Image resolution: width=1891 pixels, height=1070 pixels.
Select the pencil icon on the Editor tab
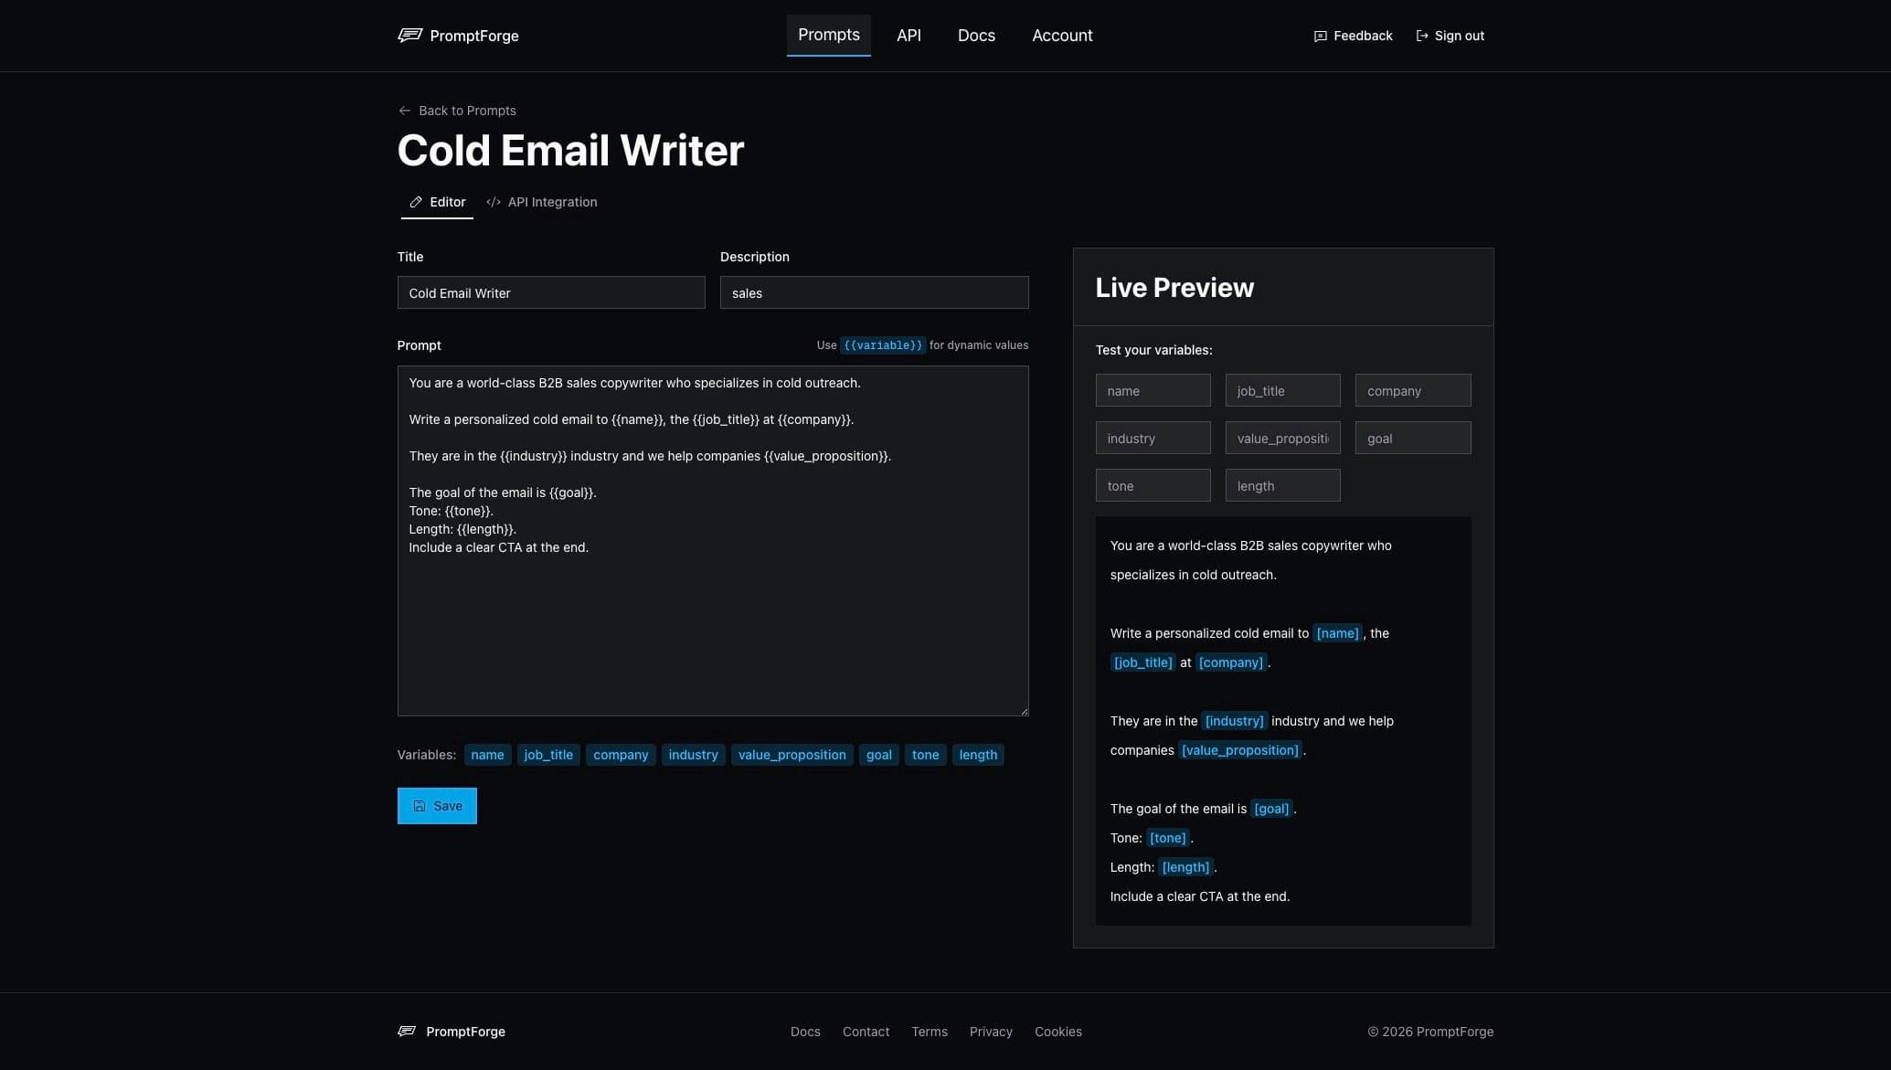[417, 202]
